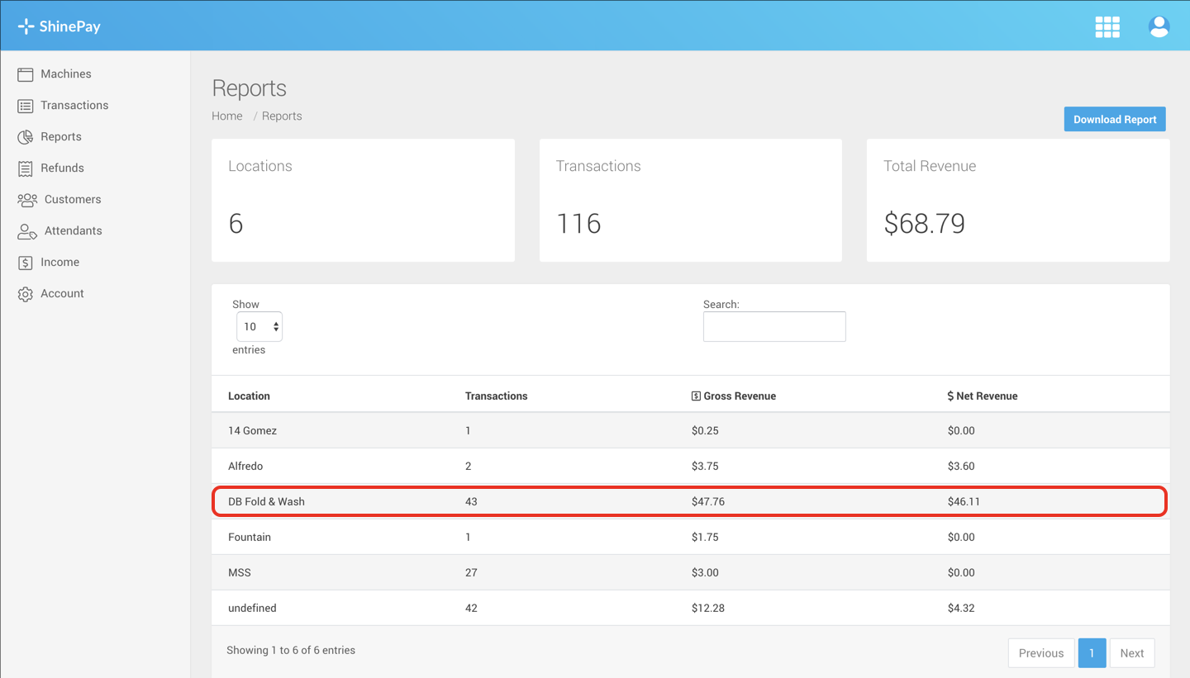Click the ShinePay logo icon

[26, 26]
